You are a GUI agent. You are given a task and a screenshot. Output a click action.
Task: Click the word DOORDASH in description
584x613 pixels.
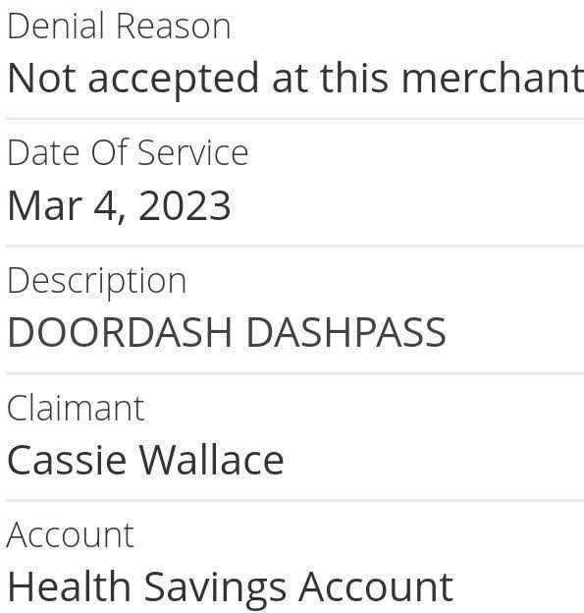(x=120, y=332)
